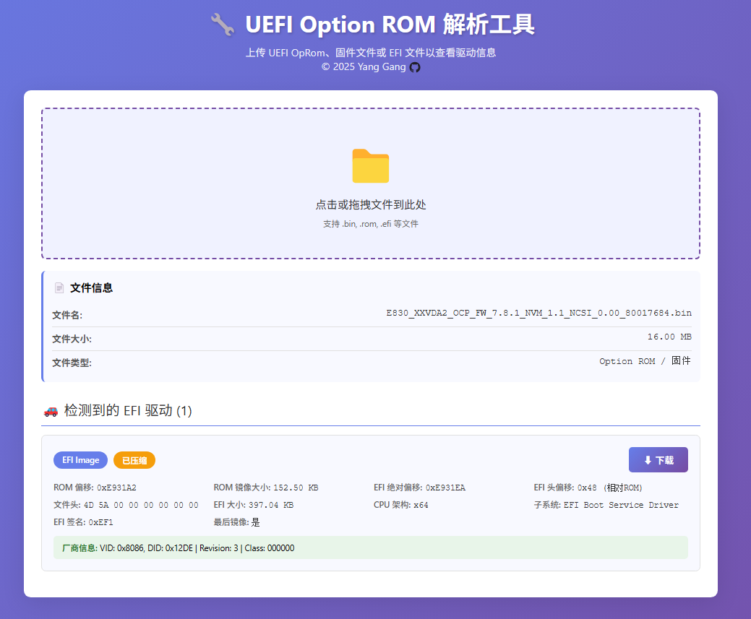751x619 pixels.
Task: Click the orange 已压缩 badge
Action: click(134, 460)
